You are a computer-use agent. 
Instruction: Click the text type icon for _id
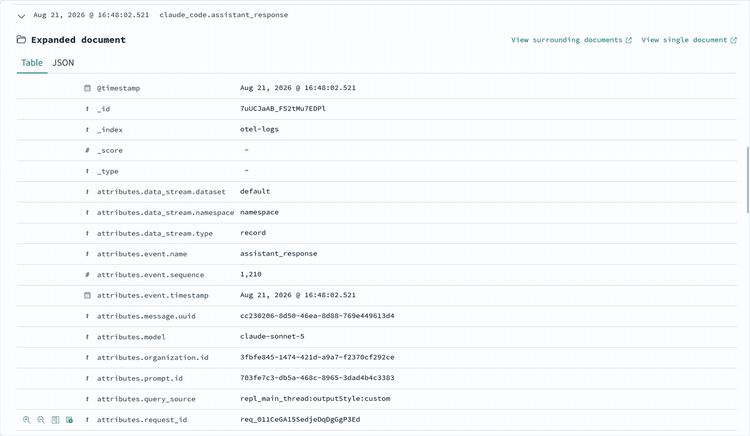coord(87,109)
